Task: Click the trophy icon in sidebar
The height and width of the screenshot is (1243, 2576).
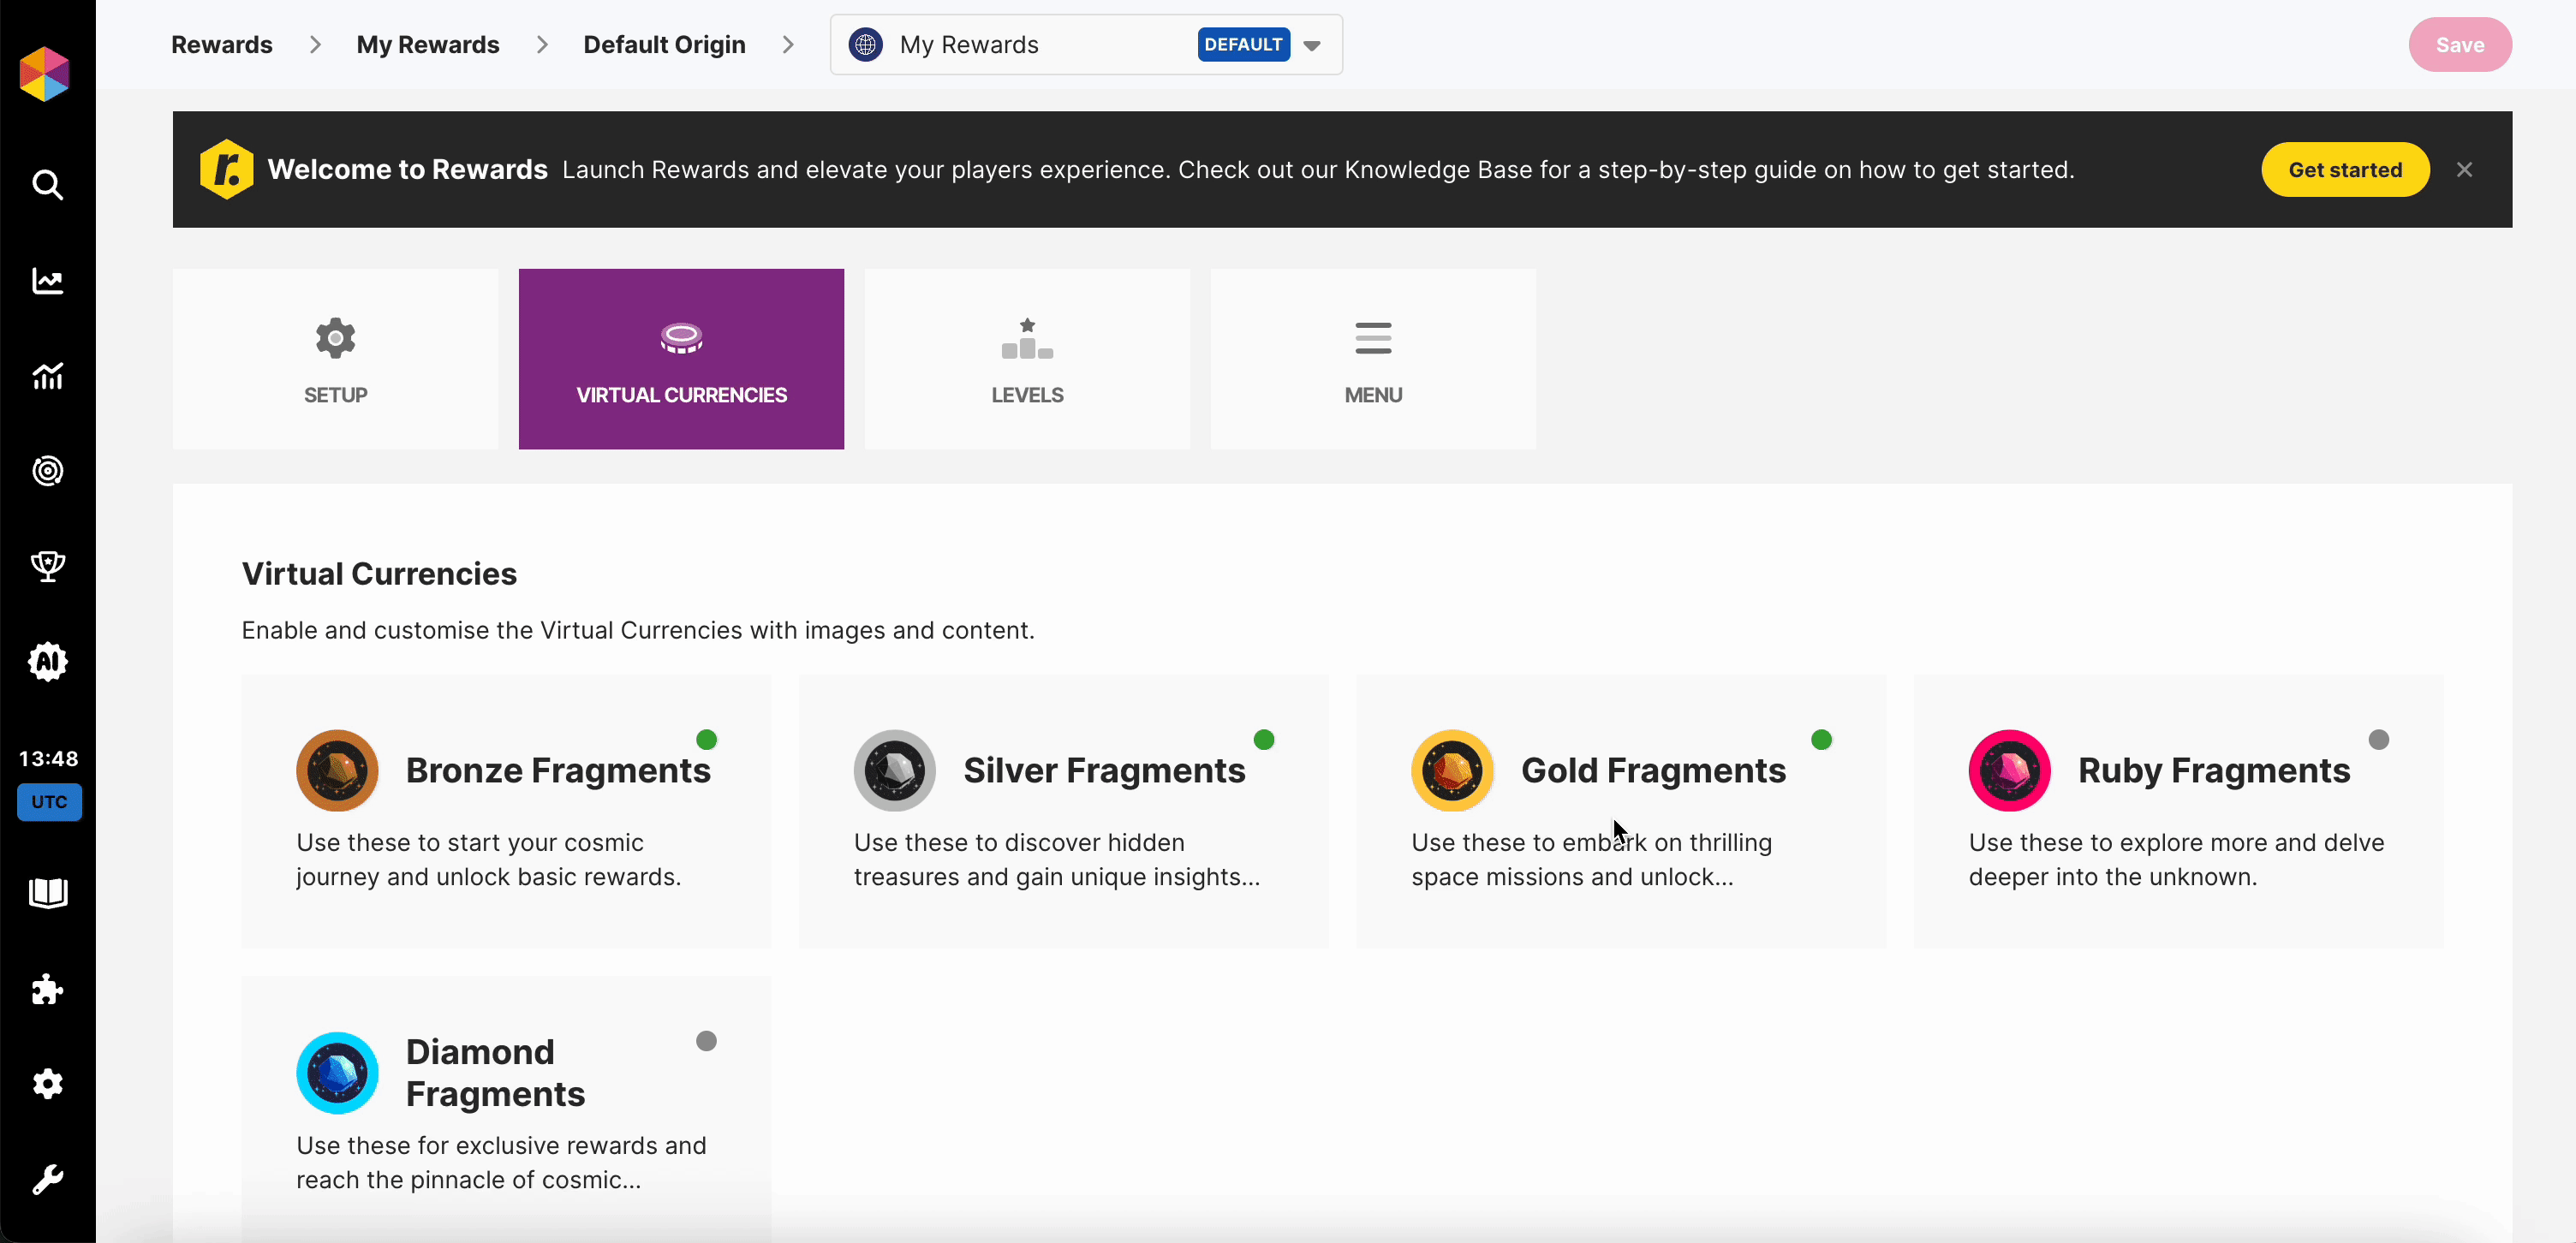Action: click(x=47, y=566)
